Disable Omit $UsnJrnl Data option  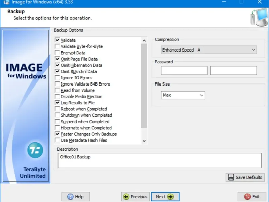pyautogui.click(x=57, y=71)
